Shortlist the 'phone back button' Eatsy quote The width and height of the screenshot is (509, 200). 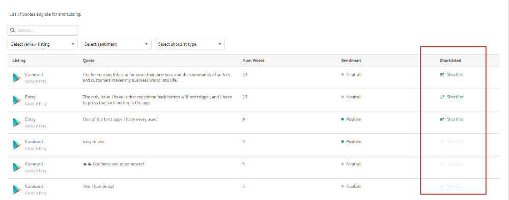(451, 97)
